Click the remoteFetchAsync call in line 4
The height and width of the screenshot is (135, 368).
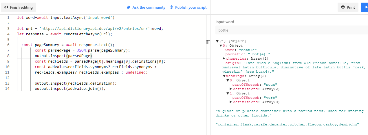pos(87,34)
